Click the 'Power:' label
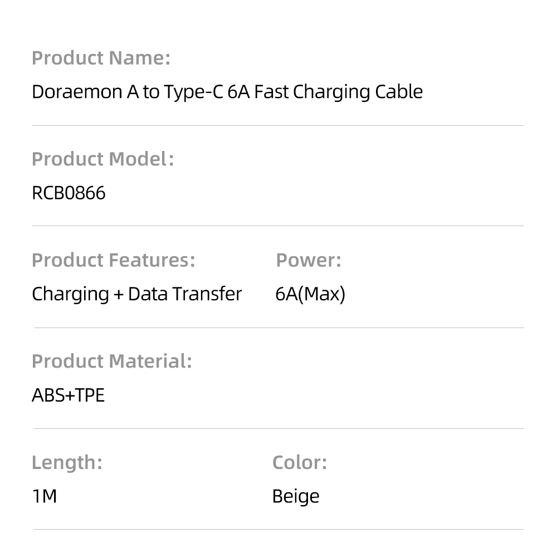 point(308,260)
